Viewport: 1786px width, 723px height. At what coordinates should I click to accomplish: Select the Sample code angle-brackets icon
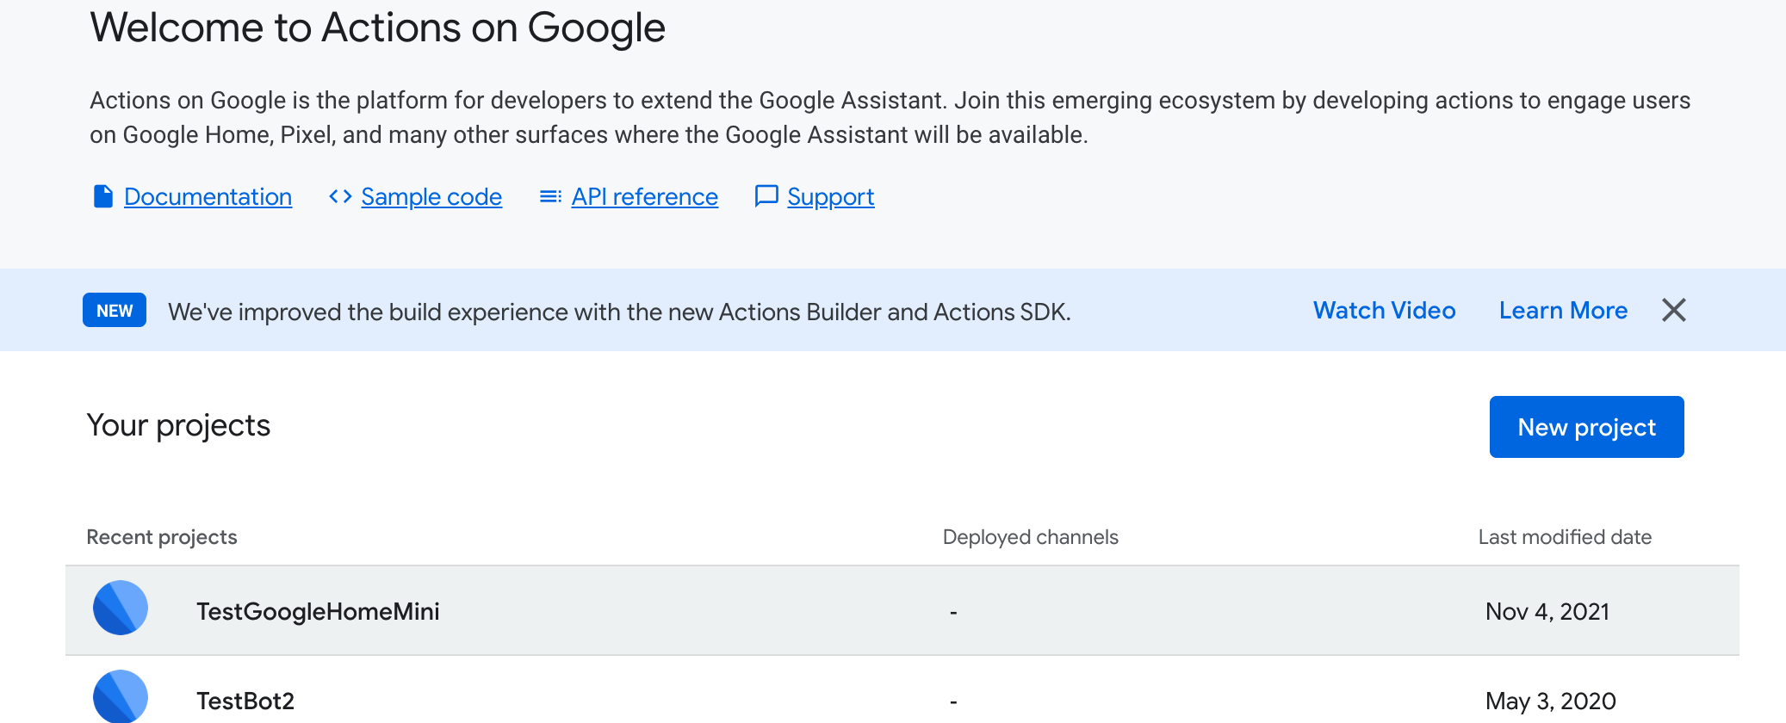point(340,196)
